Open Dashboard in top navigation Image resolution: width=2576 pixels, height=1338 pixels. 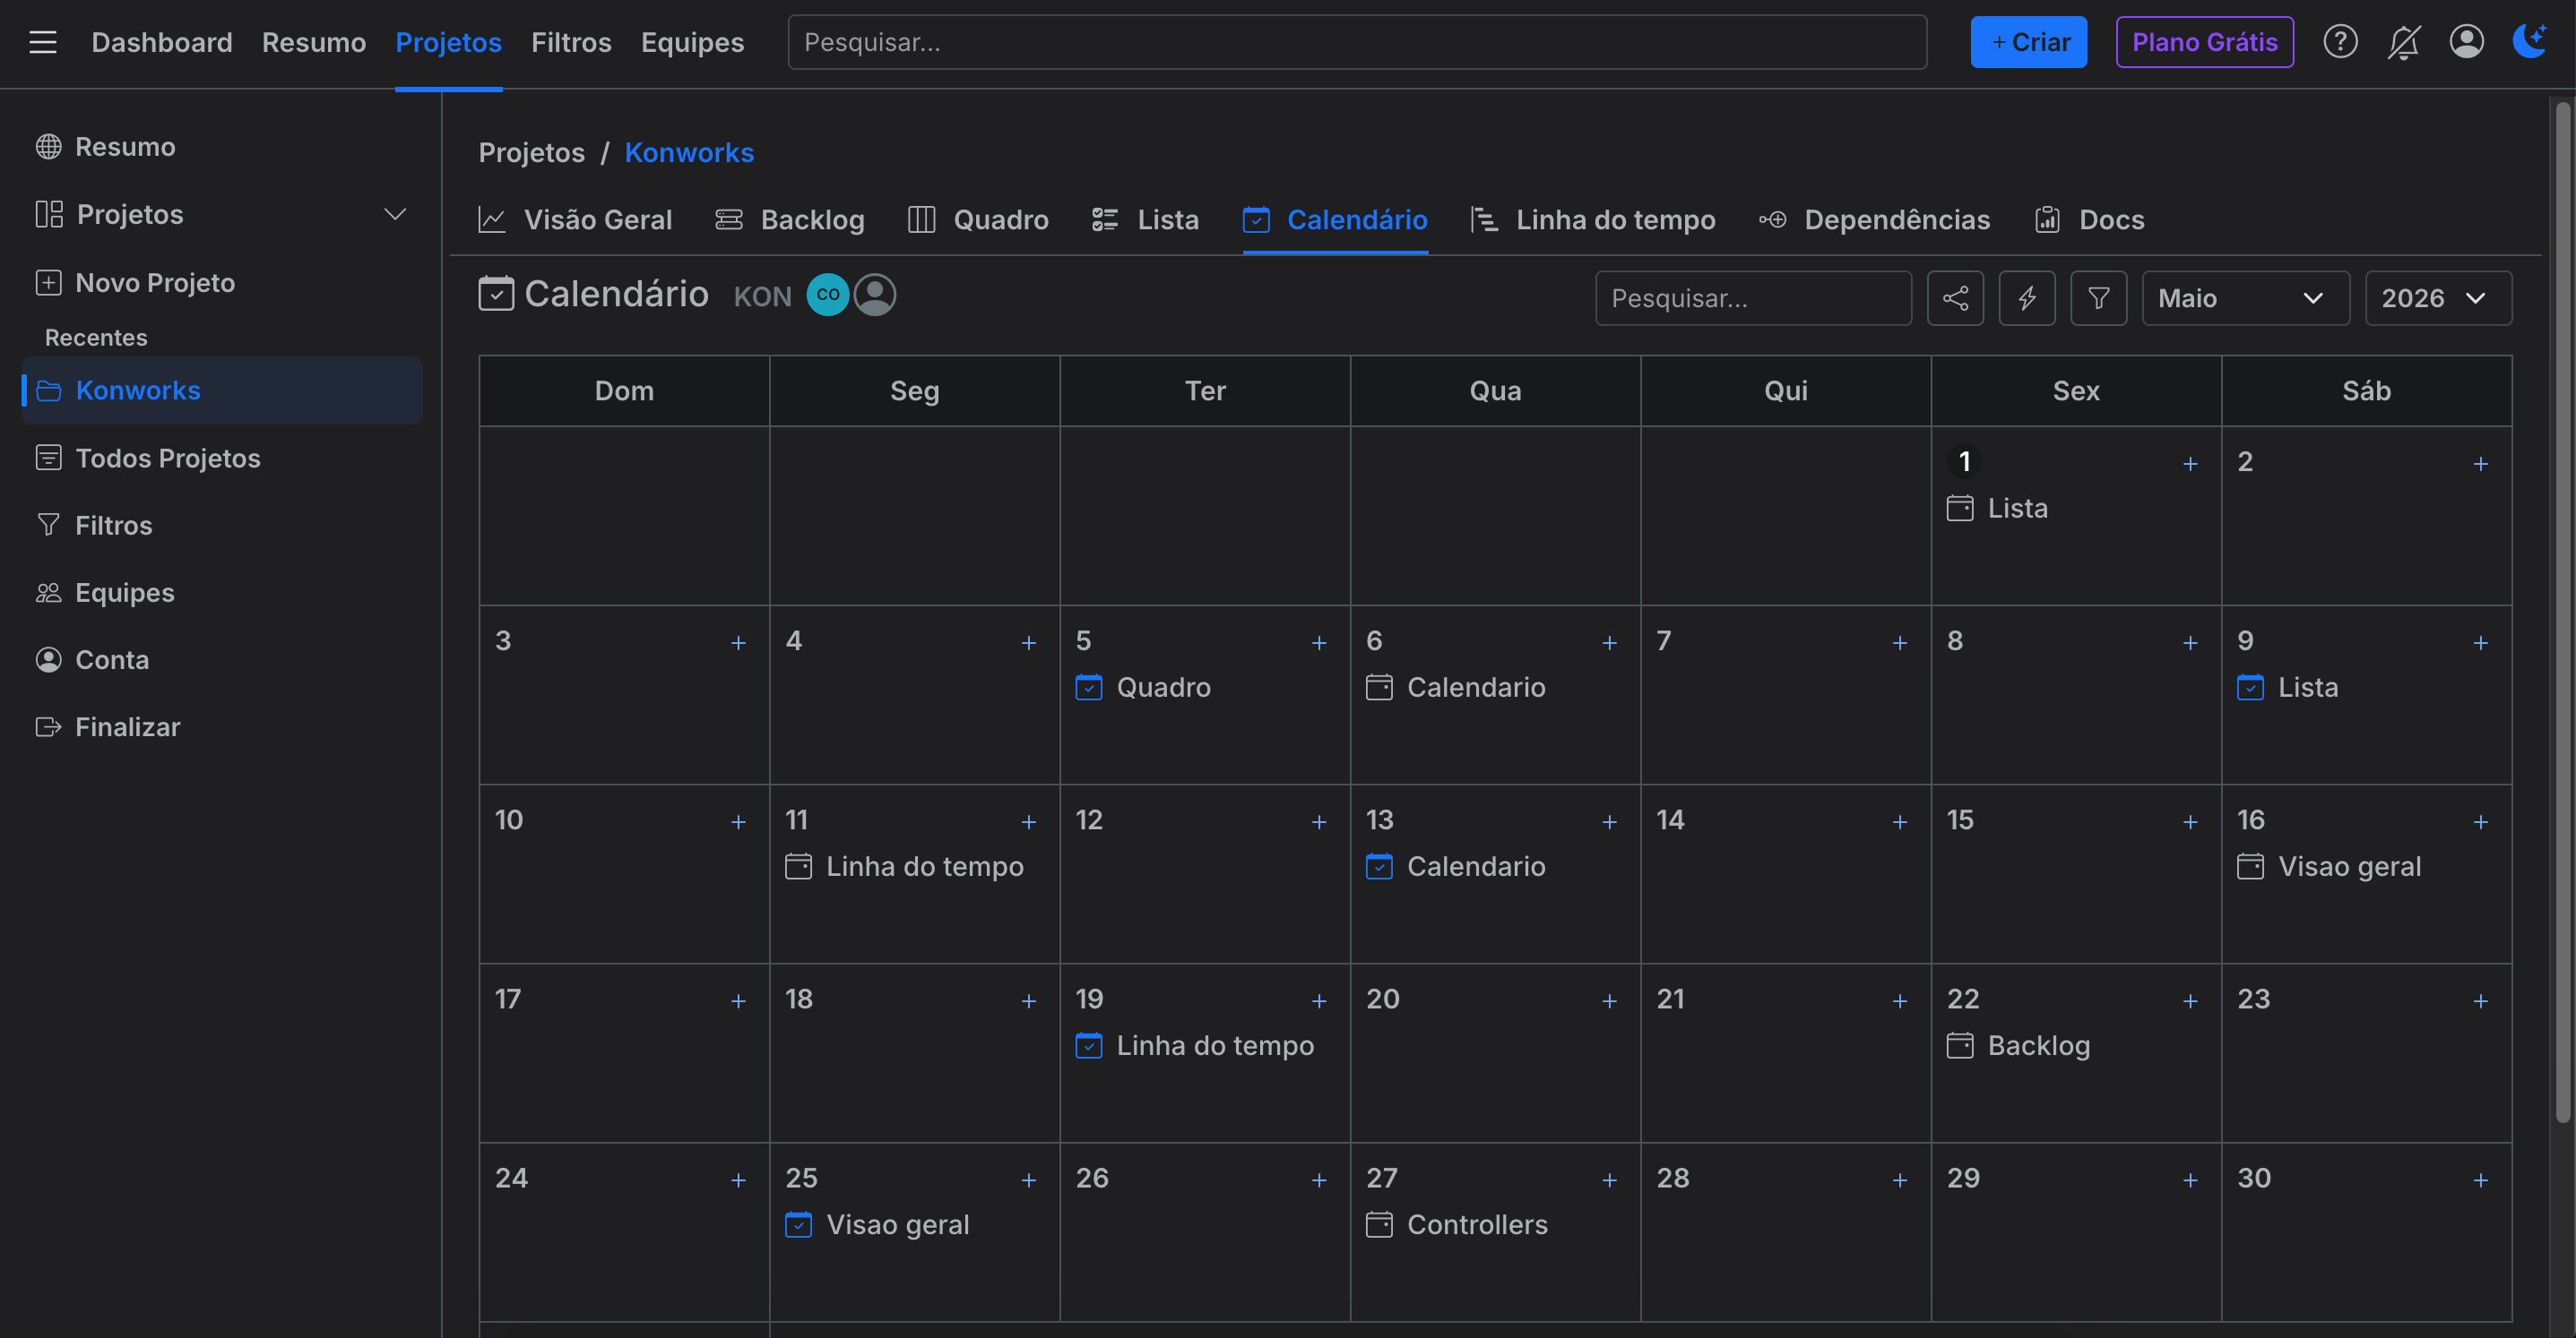coord(162,42)
